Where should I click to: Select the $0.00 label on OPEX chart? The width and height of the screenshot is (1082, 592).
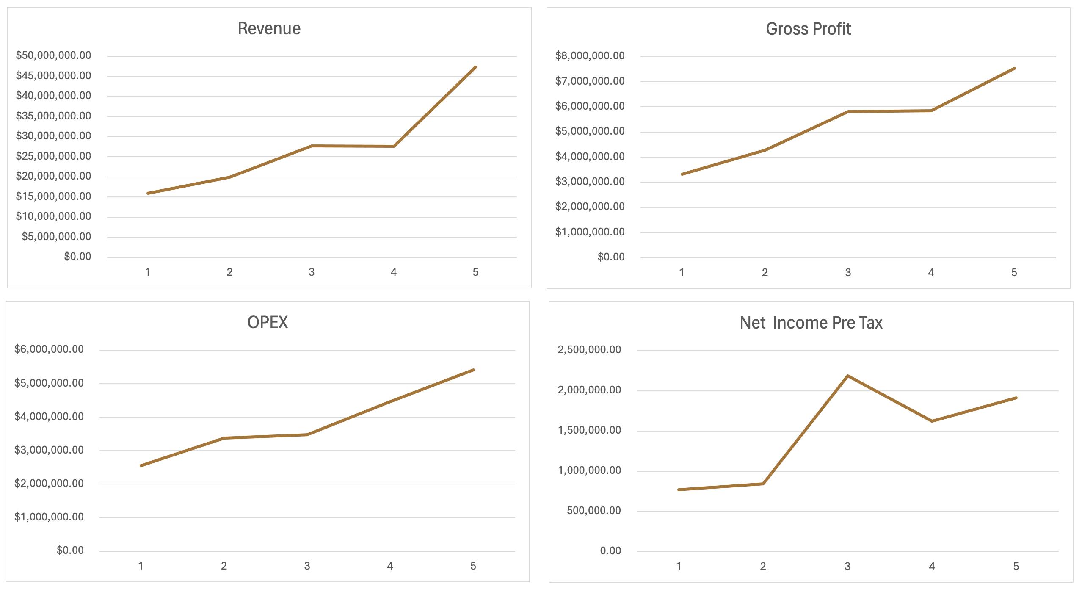(x=70, y=551)
